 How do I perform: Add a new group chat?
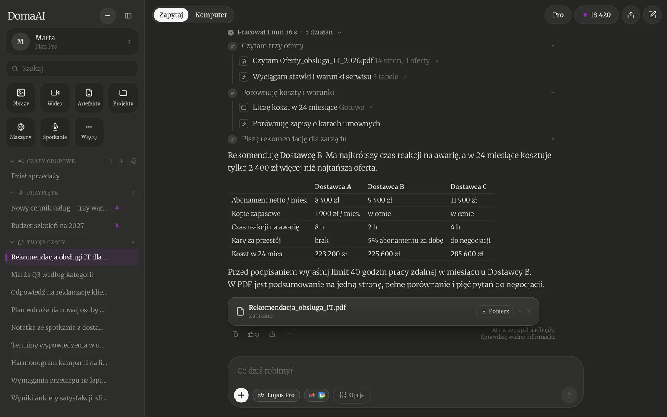pos(122,161)
